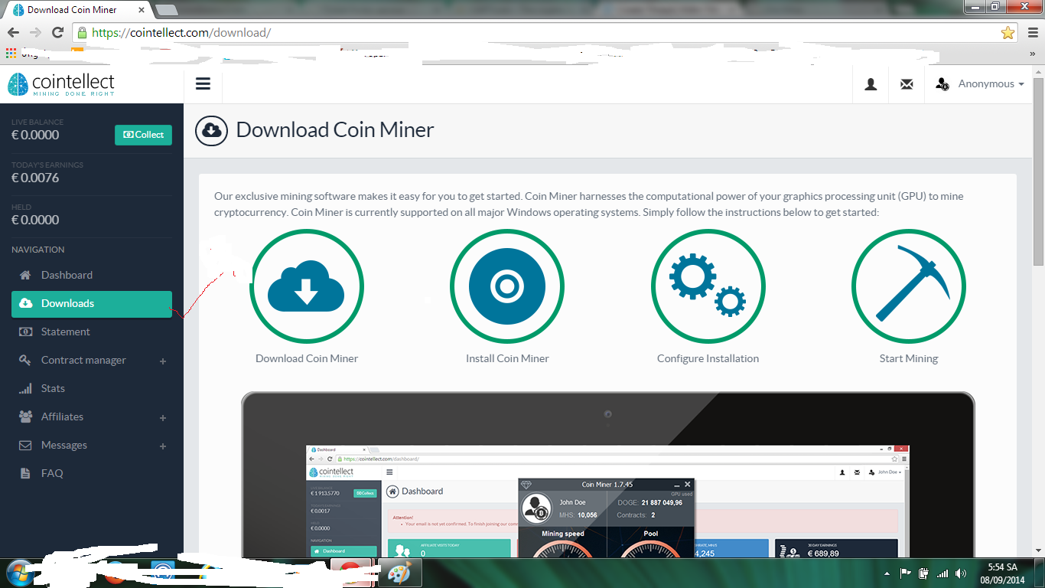Open the user profile icon in header
Screen dimensions: 1045x588
[x=871, y=84]
